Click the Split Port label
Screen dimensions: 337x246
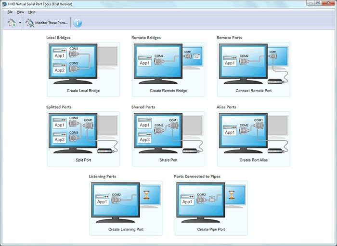click(83, 160)
